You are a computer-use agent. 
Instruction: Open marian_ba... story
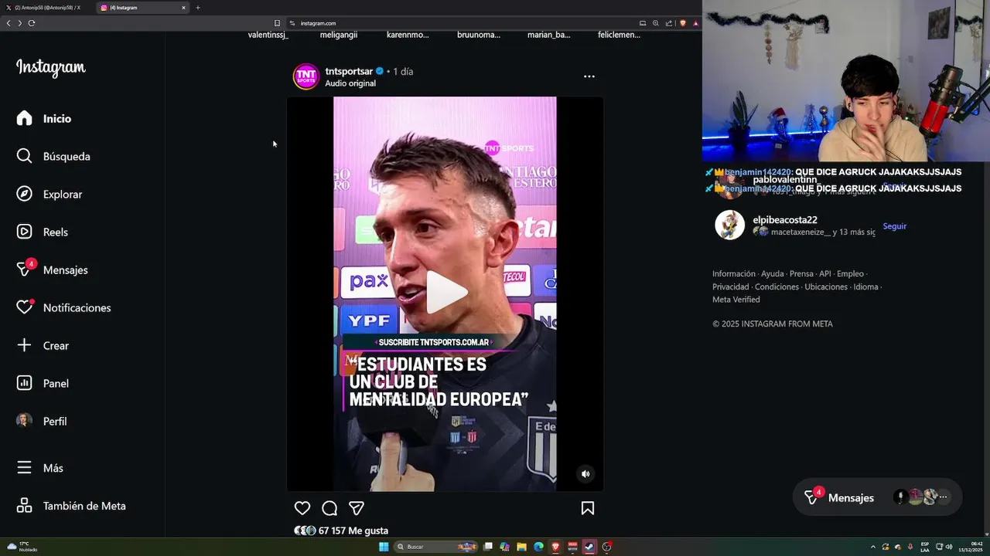(x=549, y=35)
